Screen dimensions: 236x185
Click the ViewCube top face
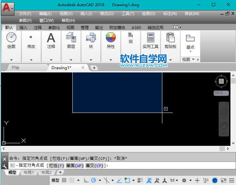221,81
